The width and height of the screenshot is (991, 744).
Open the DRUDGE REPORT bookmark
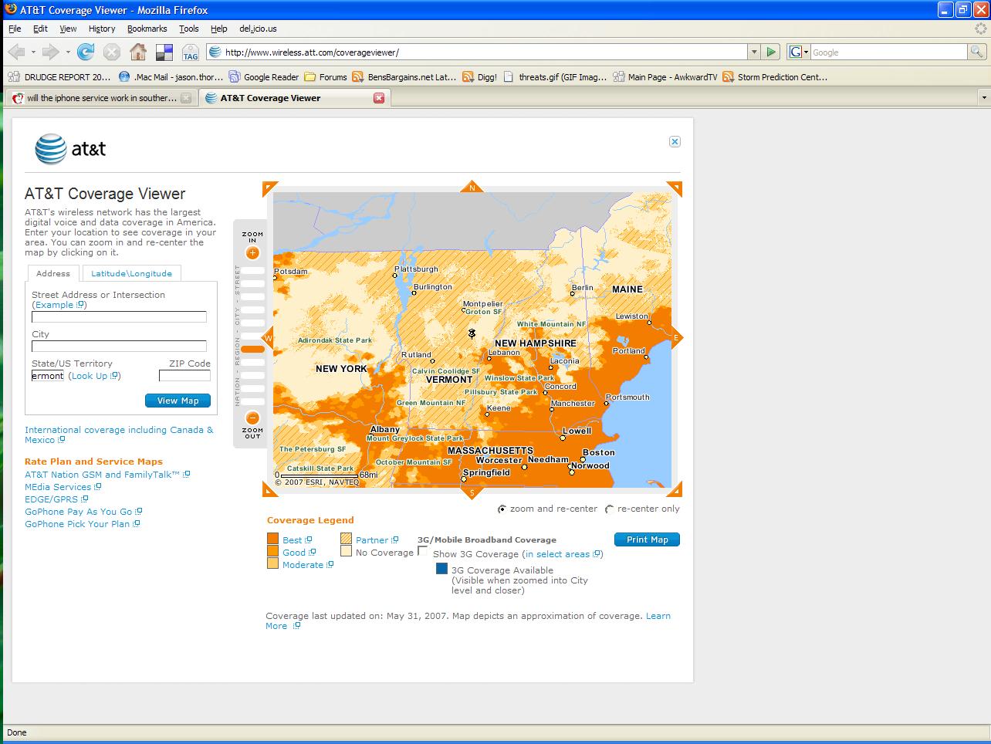click(x=59, y=77)
